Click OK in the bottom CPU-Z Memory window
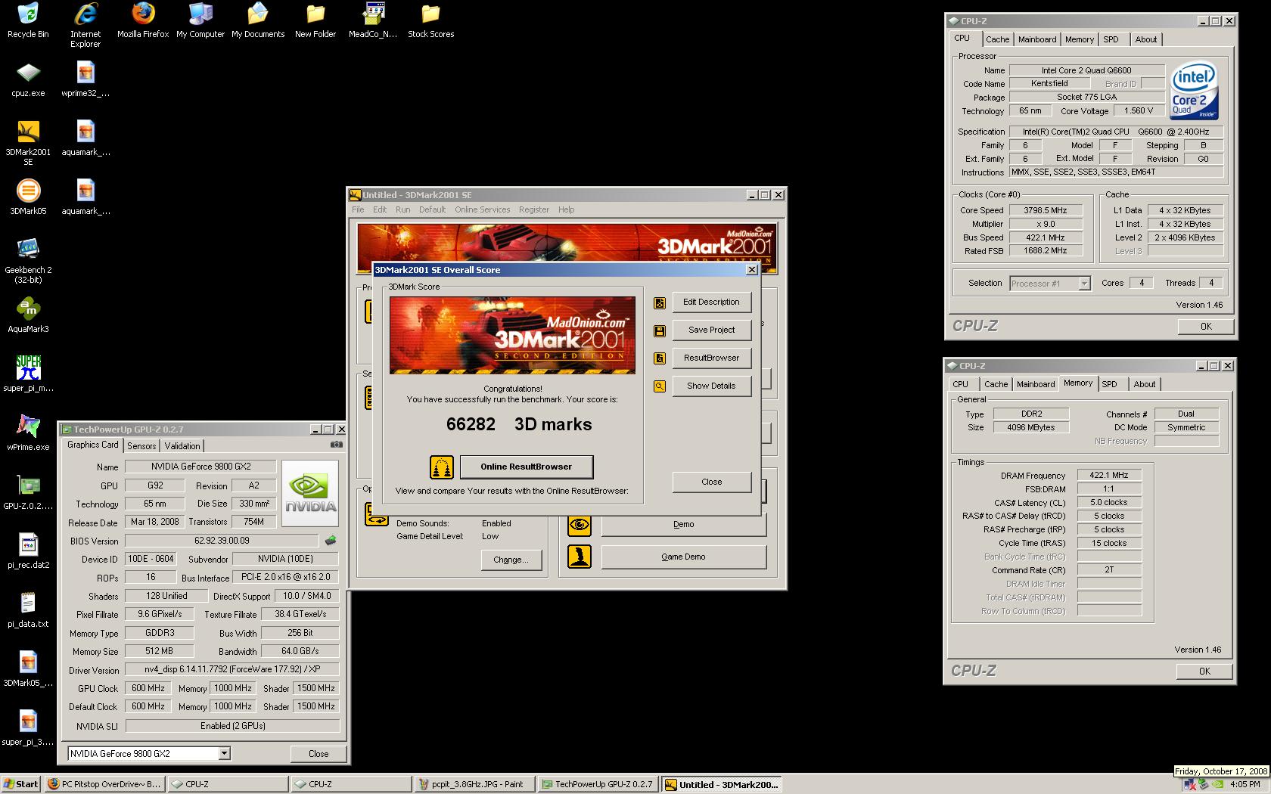Image resolution: width=1271 pixels, height=794 pixels. 1204,671
